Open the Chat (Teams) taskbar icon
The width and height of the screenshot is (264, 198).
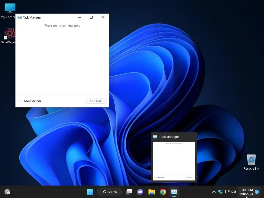click(140, 192)
